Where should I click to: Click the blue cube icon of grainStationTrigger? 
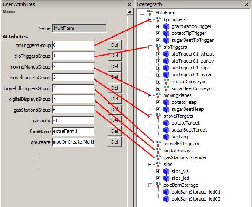(166, 26)
